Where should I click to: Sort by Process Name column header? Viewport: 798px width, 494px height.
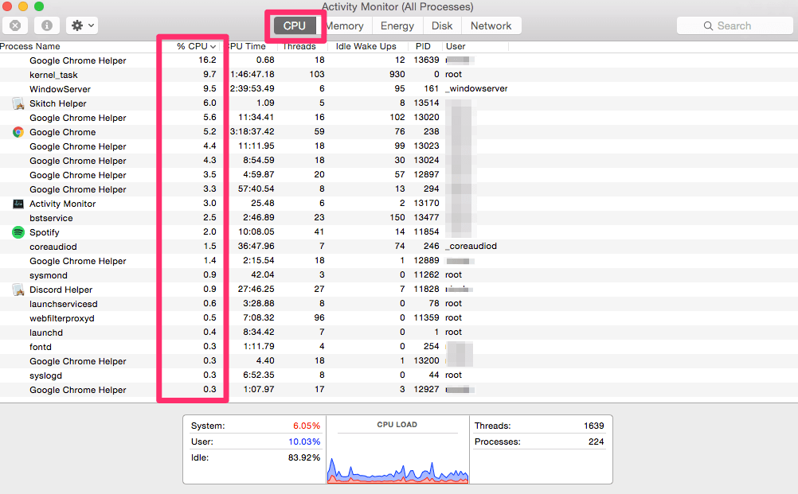pyautogui.click(x=30, y=46)
